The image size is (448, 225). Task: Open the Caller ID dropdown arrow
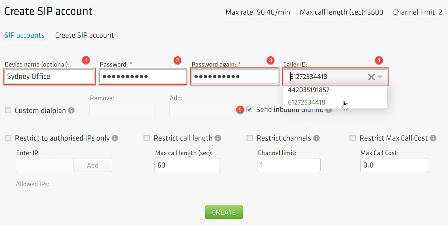click(380, 77)
